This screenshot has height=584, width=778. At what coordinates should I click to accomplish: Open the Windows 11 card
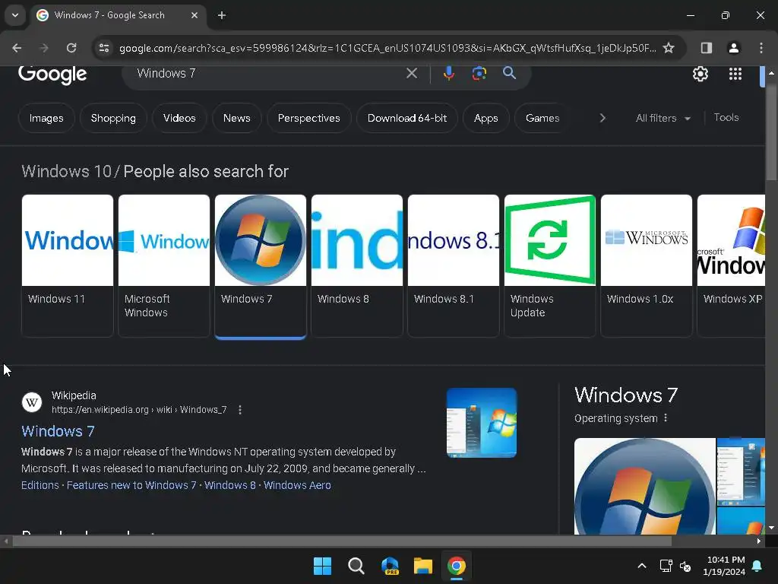coord(68,265)
